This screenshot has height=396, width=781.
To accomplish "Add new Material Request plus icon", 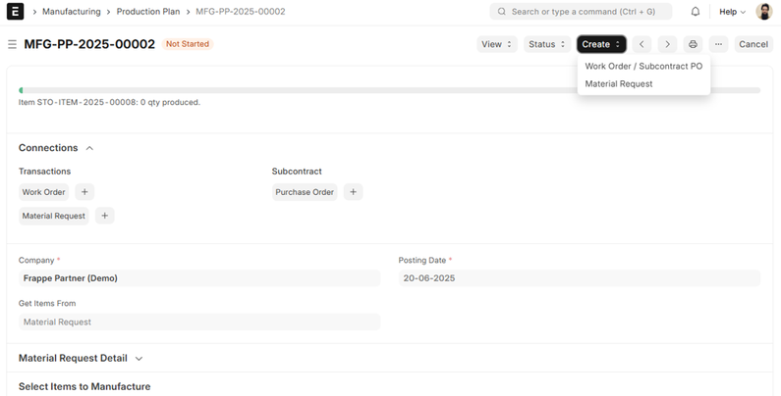I will [104, 216].
